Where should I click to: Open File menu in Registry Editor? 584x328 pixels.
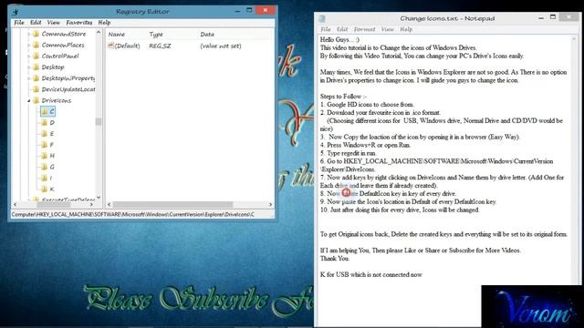pyautogui.click(x=18, y=23)
